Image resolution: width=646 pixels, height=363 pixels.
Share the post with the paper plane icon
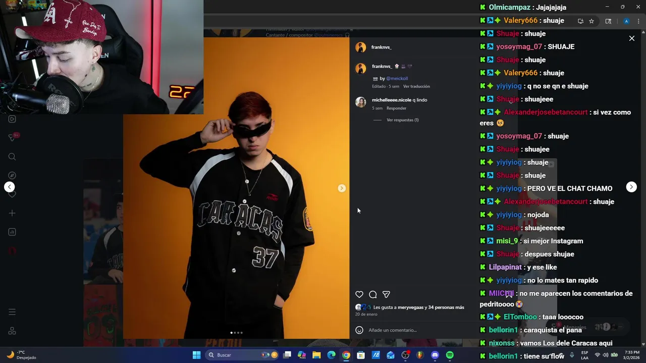tap(386, 294)
